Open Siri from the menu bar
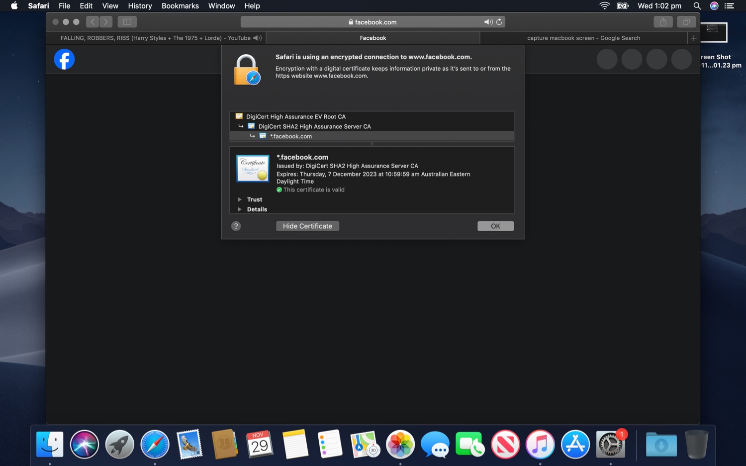Viewport: 746px width, 466px height. (x=714, y=6)
